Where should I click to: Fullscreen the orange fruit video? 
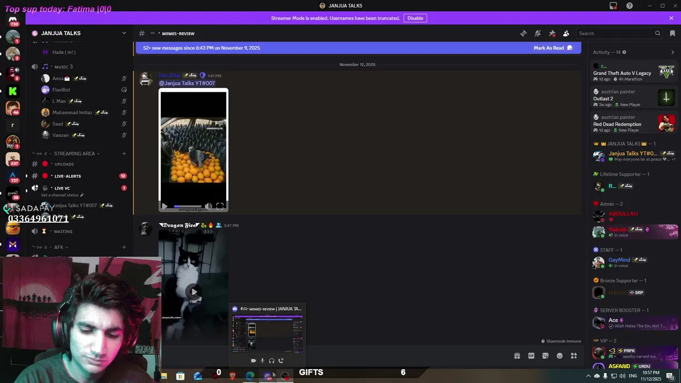tap(220, 206)
